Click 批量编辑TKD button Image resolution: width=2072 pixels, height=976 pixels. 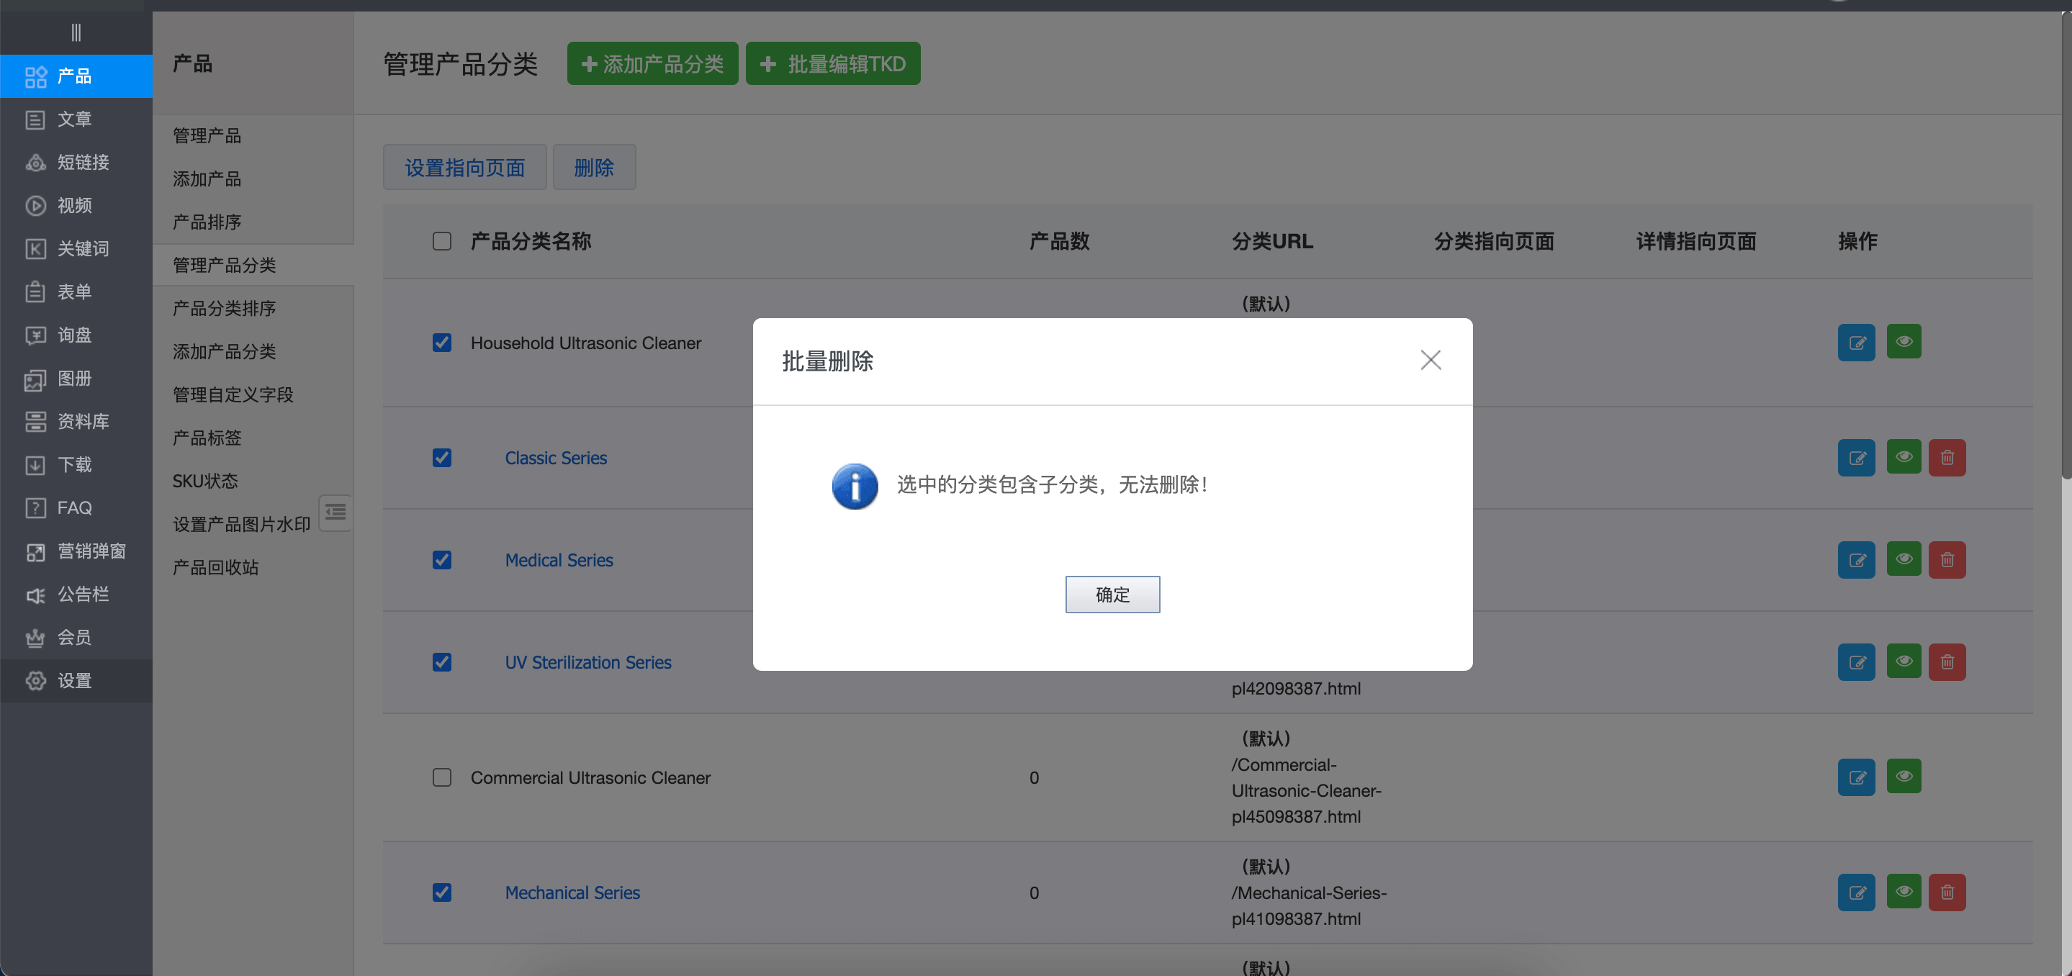(832, 63)
